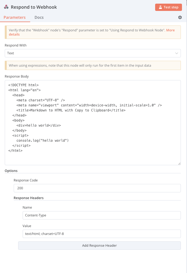187x273 pixels.
Task: Click the 'console.log("hello world")' line
Action: click(x=42, y=141)
